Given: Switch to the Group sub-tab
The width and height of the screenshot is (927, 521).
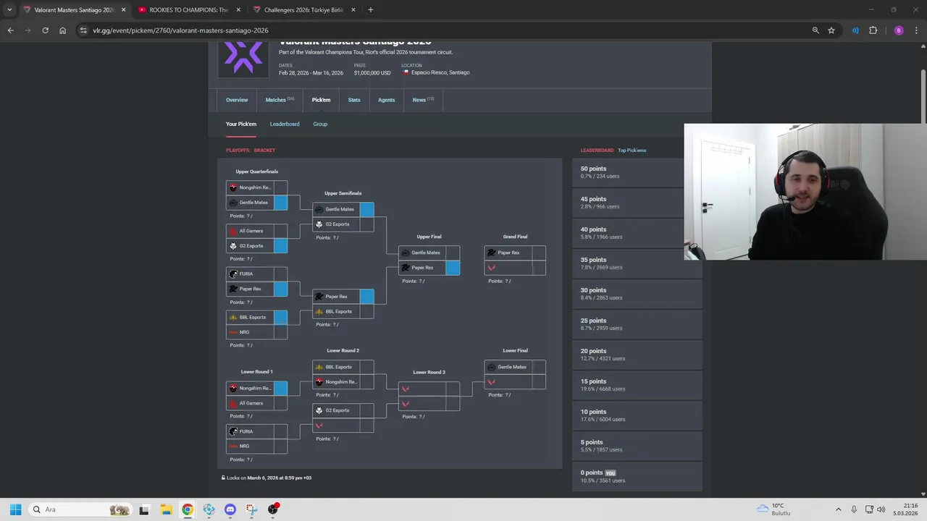Looking at the screenshot, I should pyautogui.click(x=320, y=124).
